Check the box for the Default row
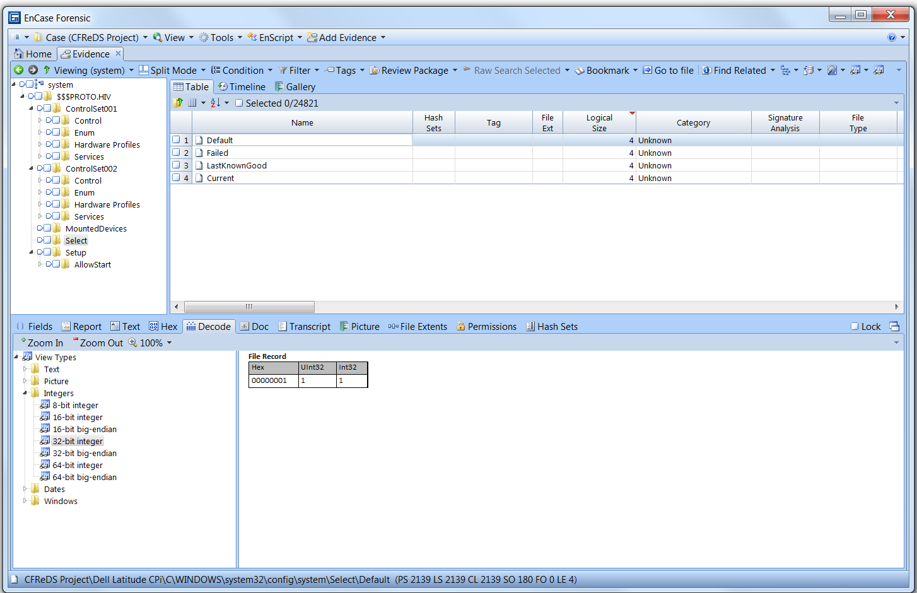Viewport: 917px width, 593px height. [x=176, y=140]
